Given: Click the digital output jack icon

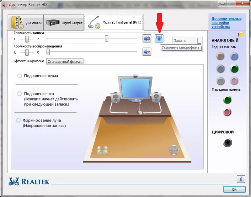Looking at the screenshot, I should [x=227, y=143].
